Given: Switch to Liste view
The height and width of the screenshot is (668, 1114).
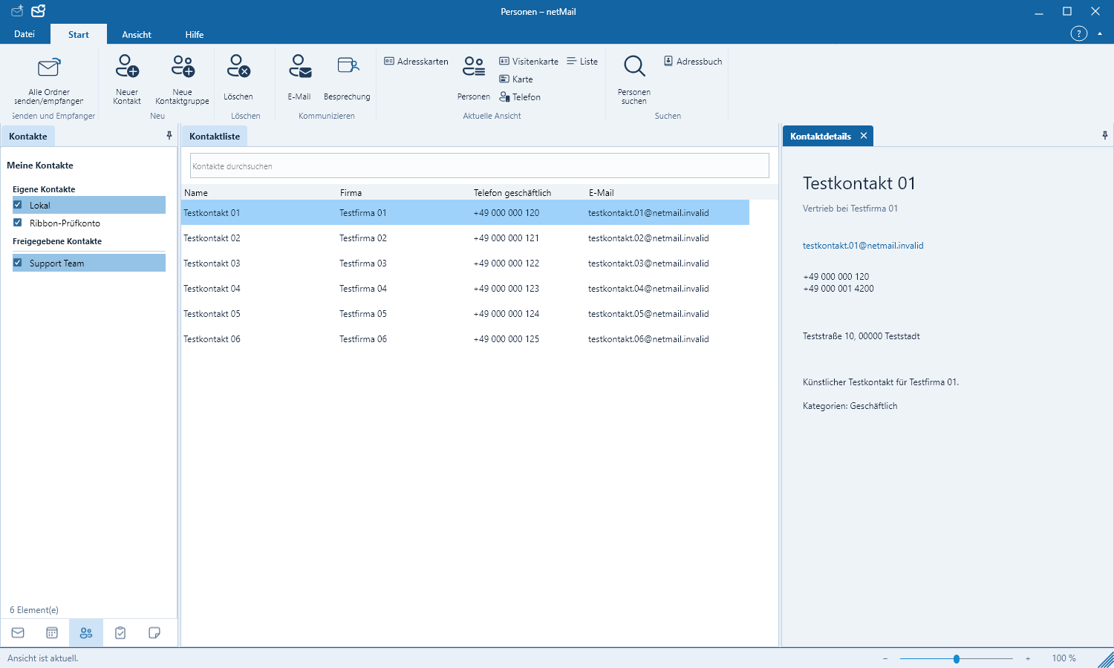Looking at the screenshot, I should 582,62.
